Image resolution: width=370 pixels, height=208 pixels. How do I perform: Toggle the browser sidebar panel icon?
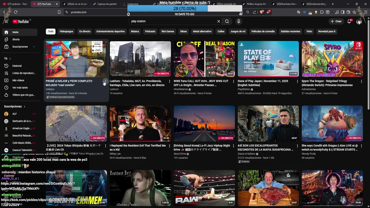tap(343, 12)
